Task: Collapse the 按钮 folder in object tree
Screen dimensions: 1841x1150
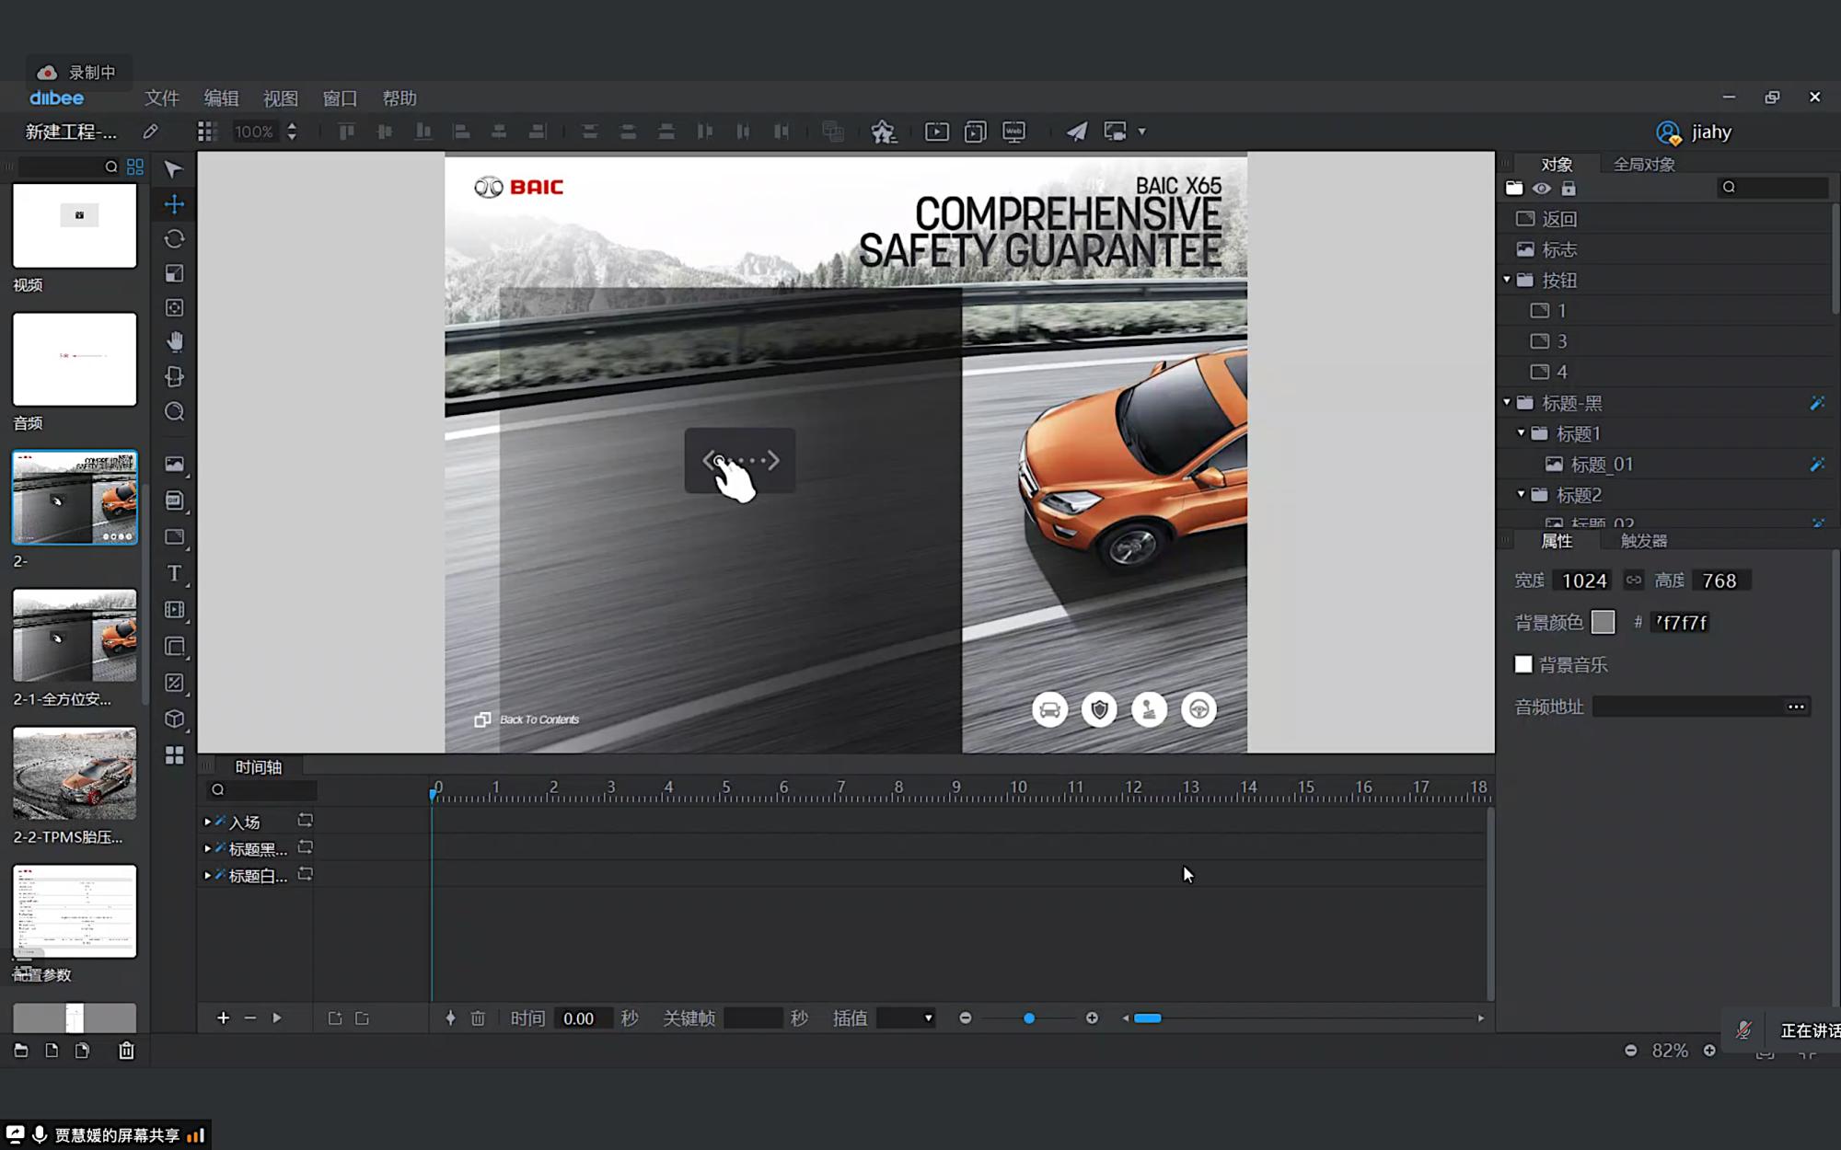Action: tap(1507, 280)
